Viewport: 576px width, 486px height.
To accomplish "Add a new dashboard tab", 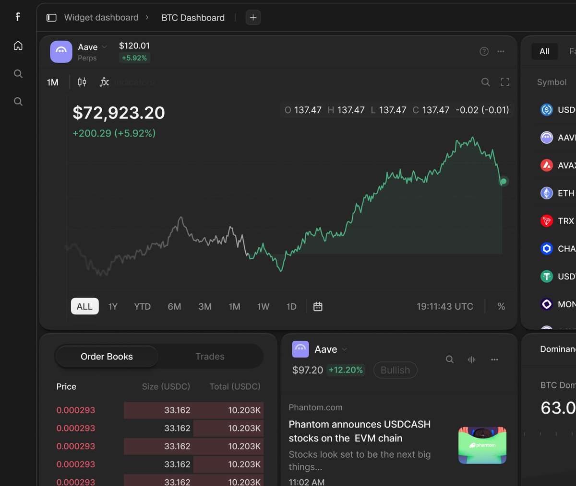I will tap(253, 18).
